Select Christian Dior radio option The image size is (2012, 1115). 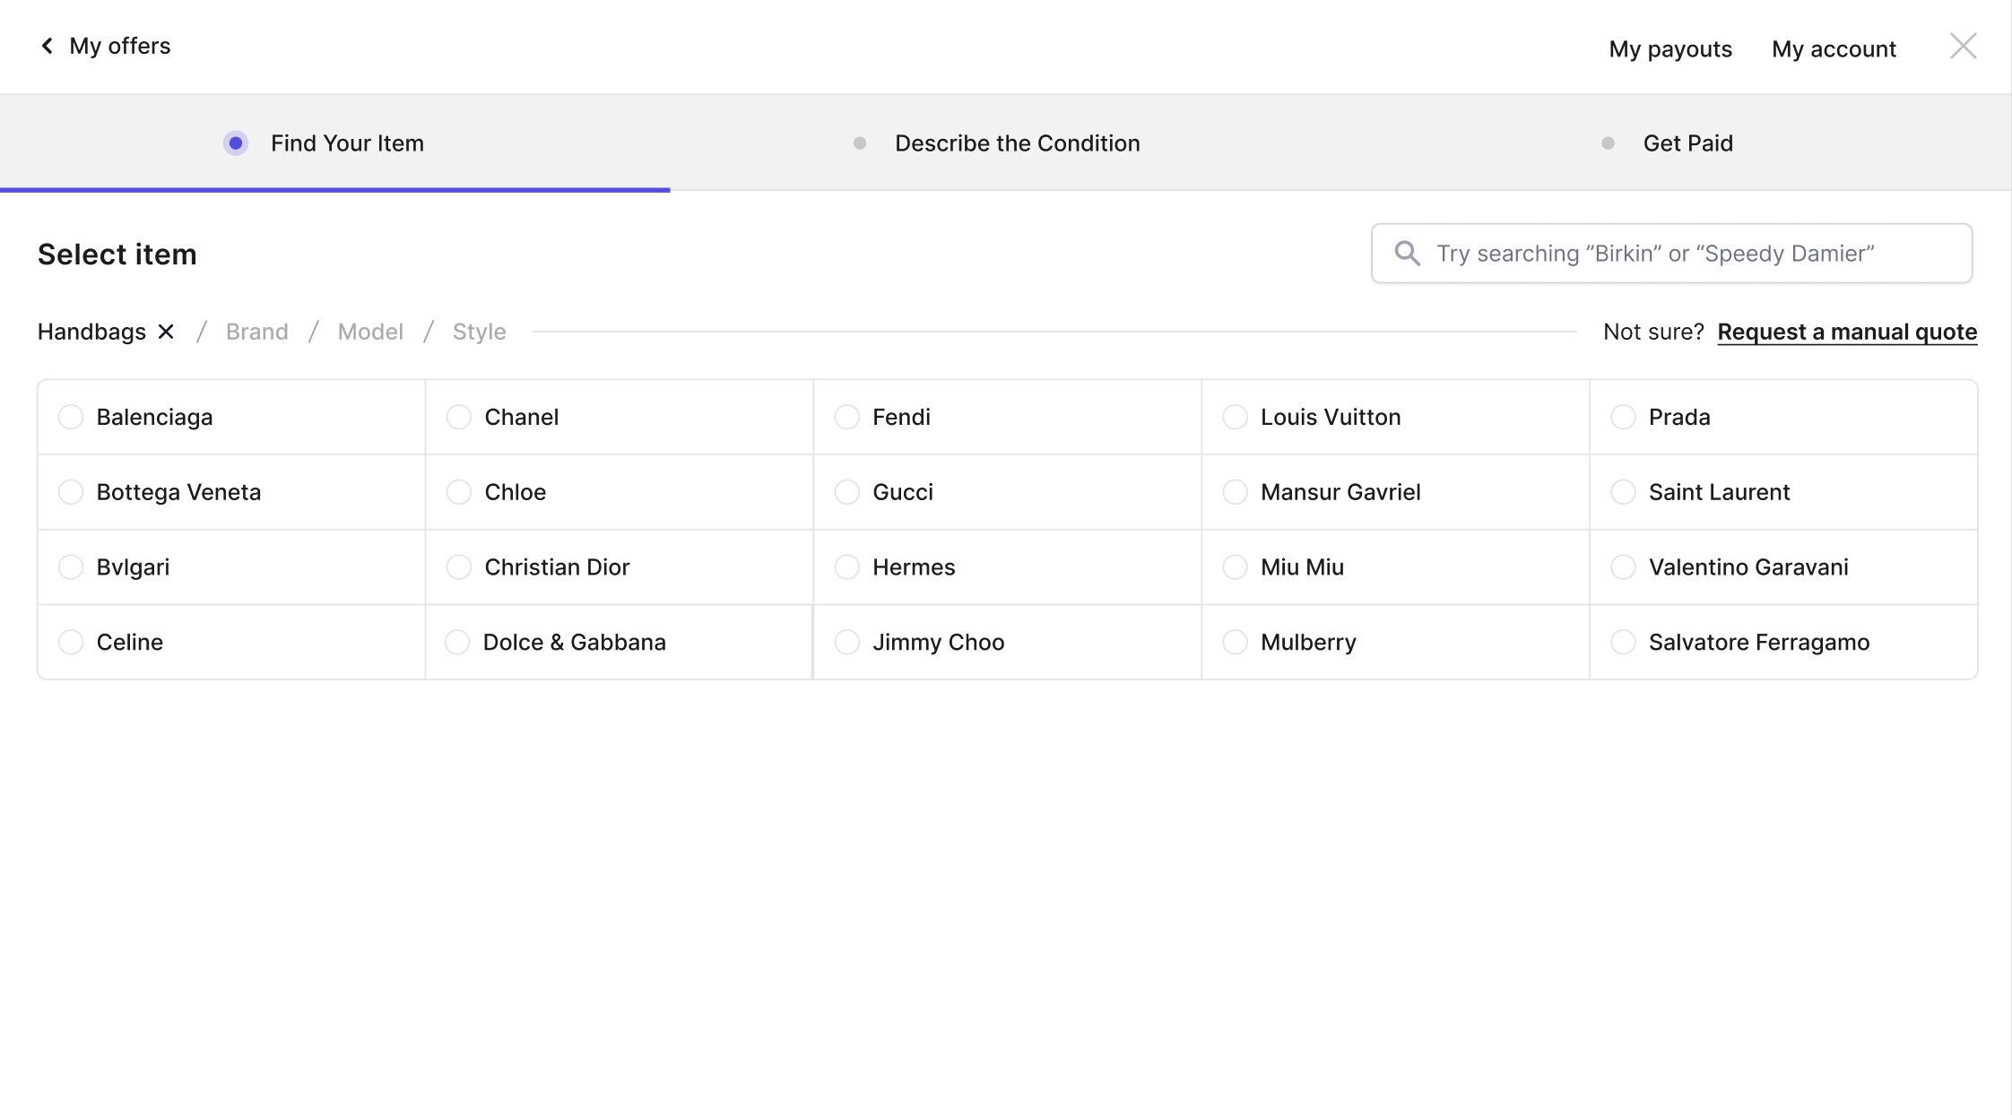pyautogui.click(x=459, y=567)
